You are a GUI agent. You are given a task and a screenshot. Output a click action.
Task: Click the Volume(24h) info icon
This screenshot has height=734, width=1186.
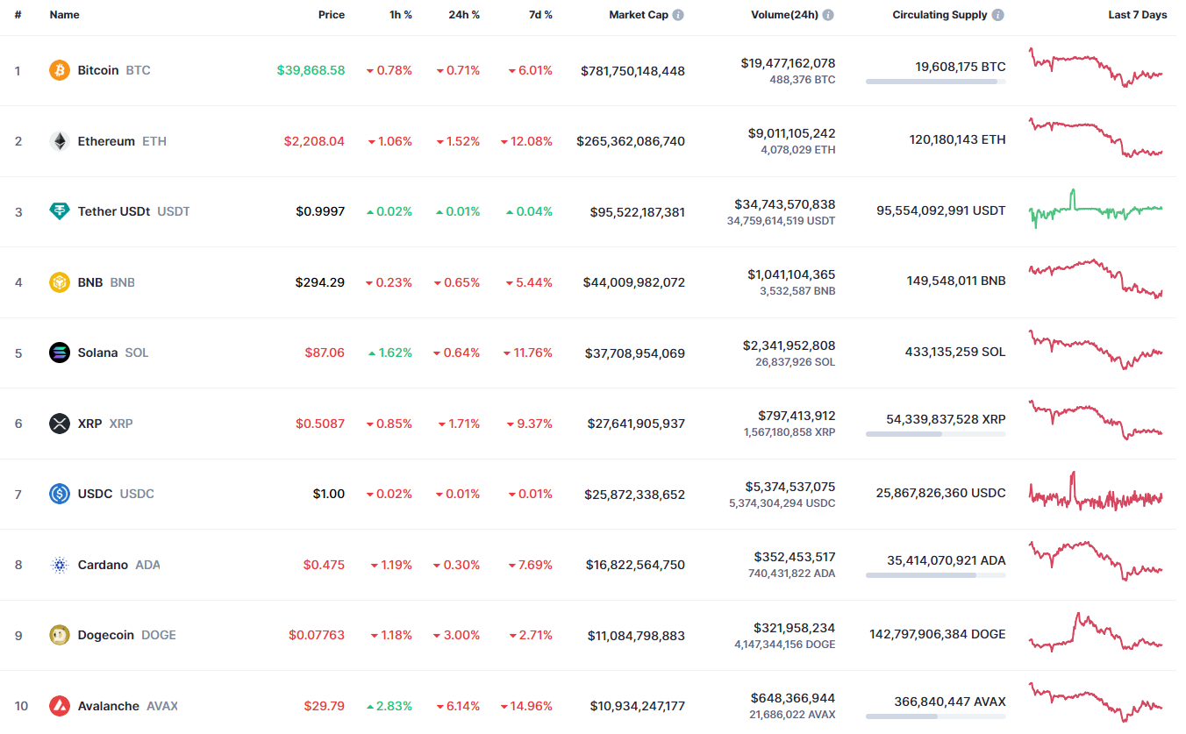[829, 15]
